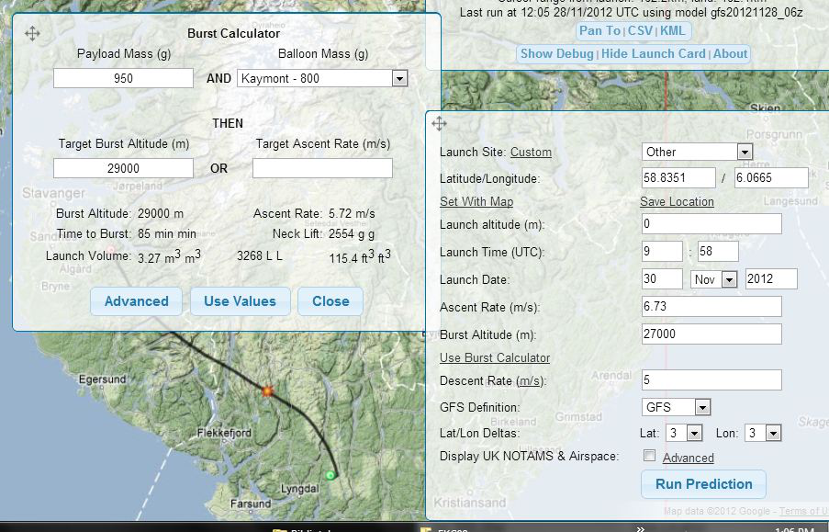Expand the Launch Site Other dropdown
This screenshot has width=829, height=532.
click(697, 152)
